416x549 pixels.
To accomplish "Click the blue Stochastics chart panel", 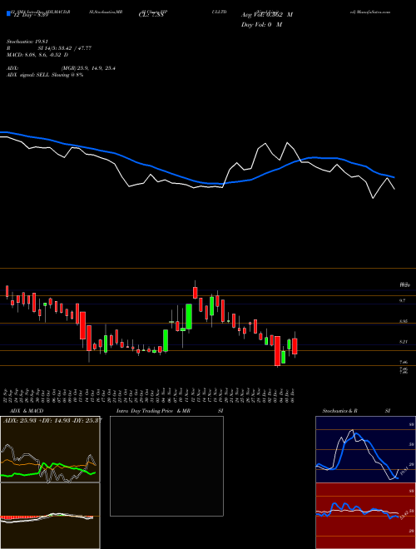I will click(x=365, y=449).
